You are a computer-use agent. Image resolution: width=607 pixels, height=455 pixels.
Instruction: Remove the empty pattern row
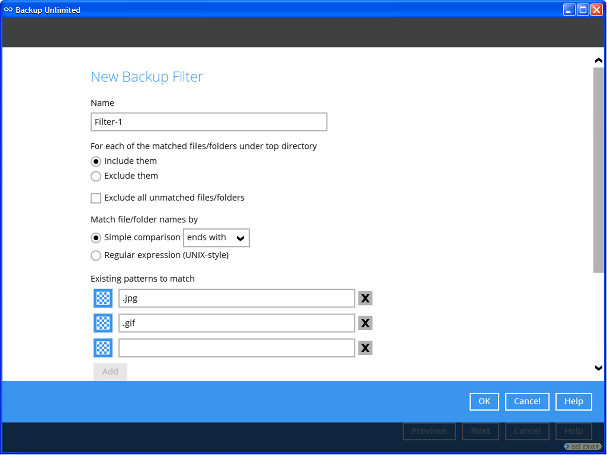click(x=365, y=348)
